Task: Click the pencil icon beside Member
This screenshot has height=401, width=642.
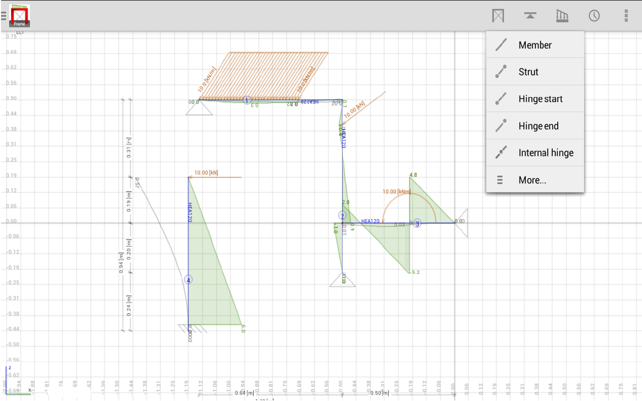Action: click(x=500, y=45)
